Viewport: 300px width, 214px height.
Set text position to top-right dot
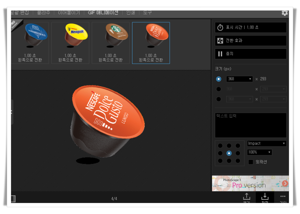238,146
